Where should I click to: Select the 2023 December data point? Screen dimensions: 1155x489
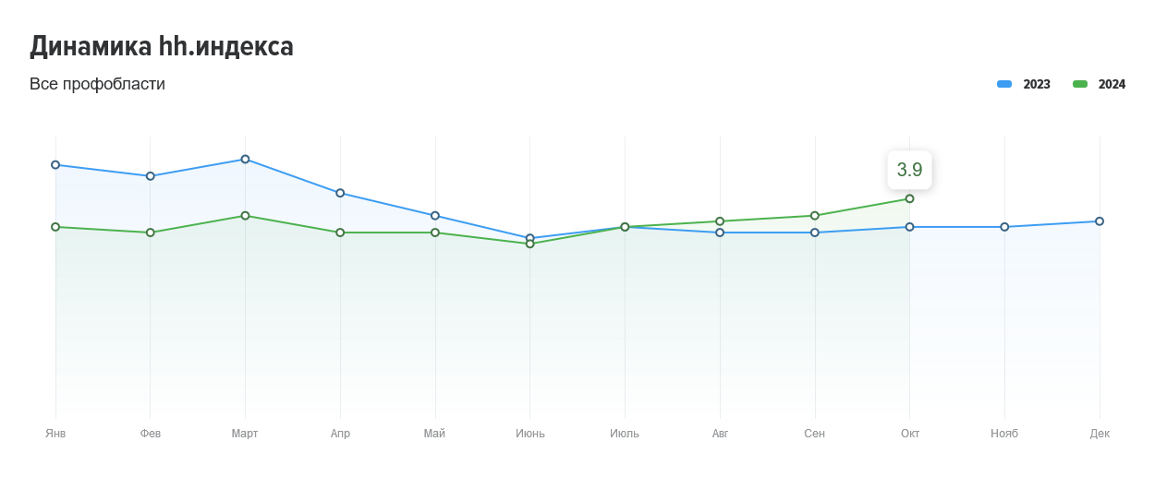pos(1100,221)
